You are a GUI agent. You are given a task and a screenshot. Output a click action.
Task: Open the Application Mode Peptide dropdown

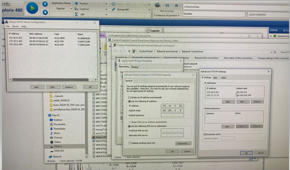(x=71, y=9)
